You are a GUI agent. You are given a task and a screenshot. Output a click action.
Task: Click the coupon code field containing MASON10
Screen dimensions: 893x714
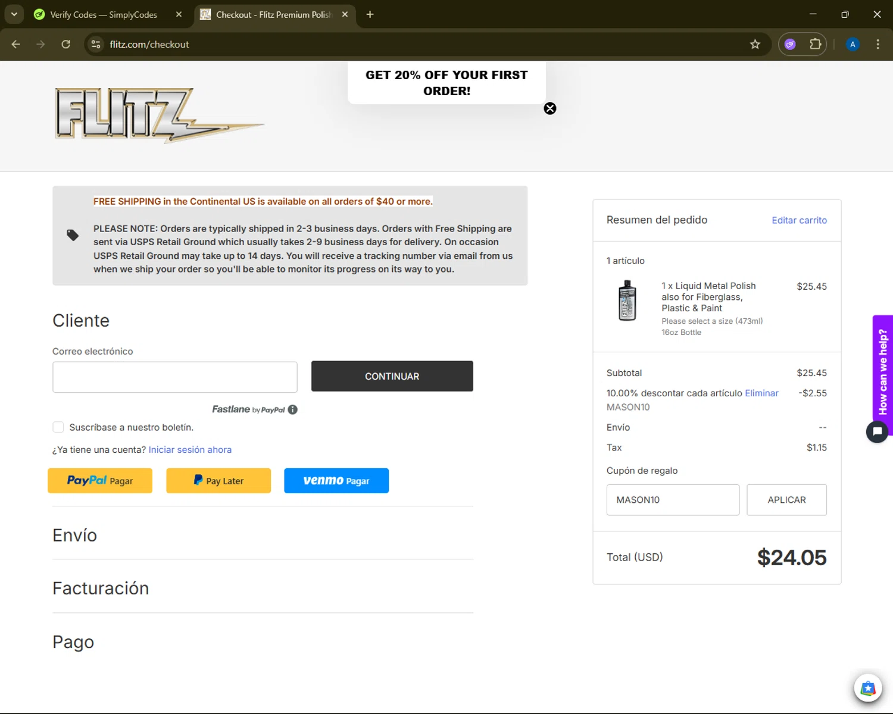673,500
